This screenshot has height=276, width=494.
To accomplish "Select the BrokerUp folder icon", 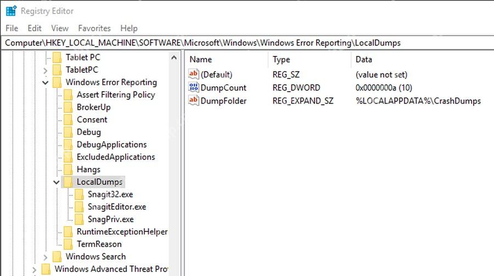I will [x=68, y=107].
